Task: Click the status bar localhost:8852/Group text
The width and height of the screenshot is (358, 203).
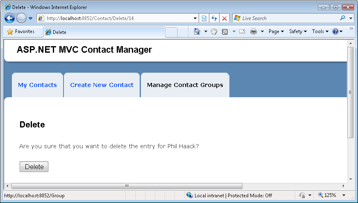Action: [x=34, y=196]
